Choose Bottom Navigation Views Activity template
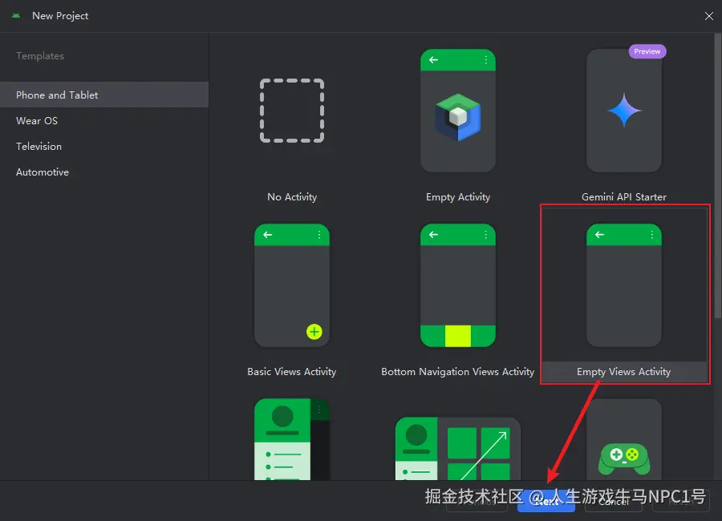 click(458, 296)
